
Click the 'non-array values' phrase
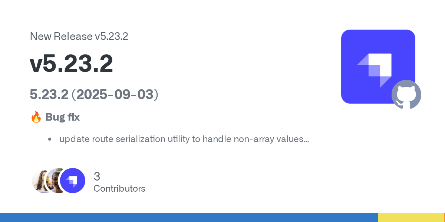(x=268, y=139)
